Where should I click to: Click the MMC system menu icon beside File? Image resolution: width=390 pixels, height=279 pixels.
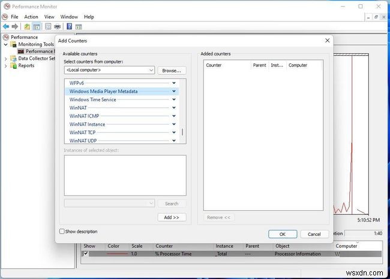(5, 17)
